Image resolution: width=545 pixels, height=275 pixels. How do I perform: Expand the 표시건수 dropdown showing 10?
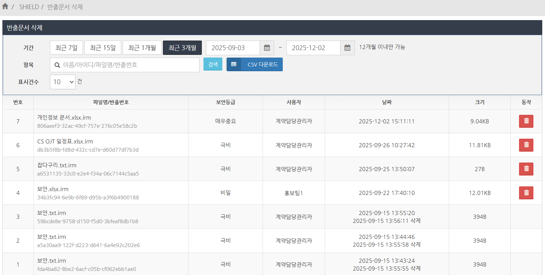coord(62,82)
